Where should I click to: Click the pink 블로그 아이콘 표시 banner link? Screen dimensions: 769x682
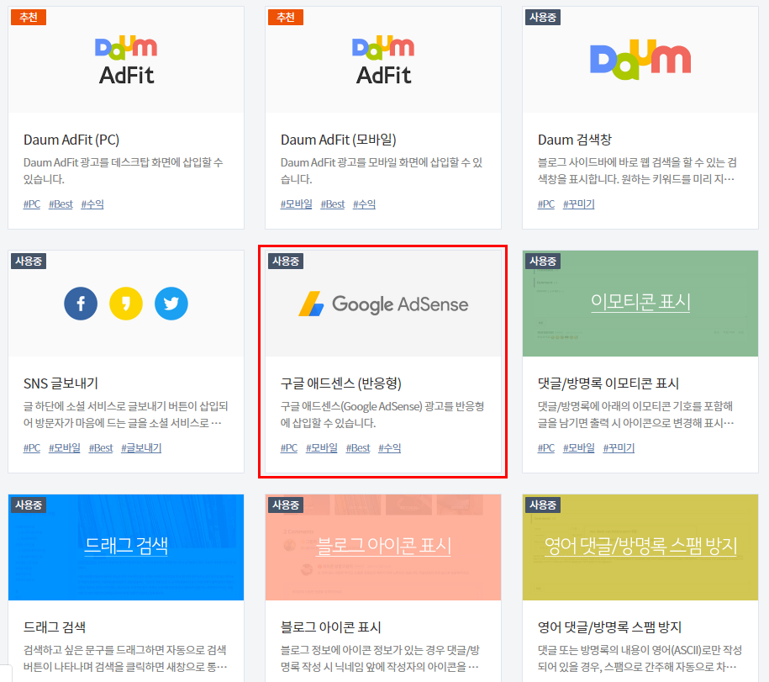tap(383, 545)
